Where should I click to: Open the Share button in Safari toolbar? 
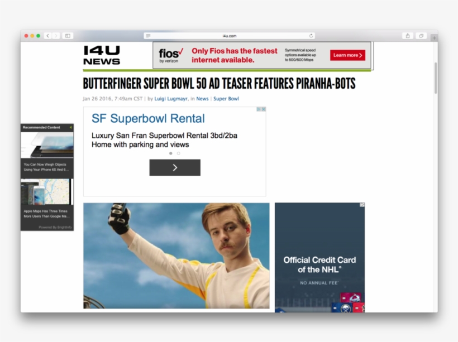click(x=408, y=36)
